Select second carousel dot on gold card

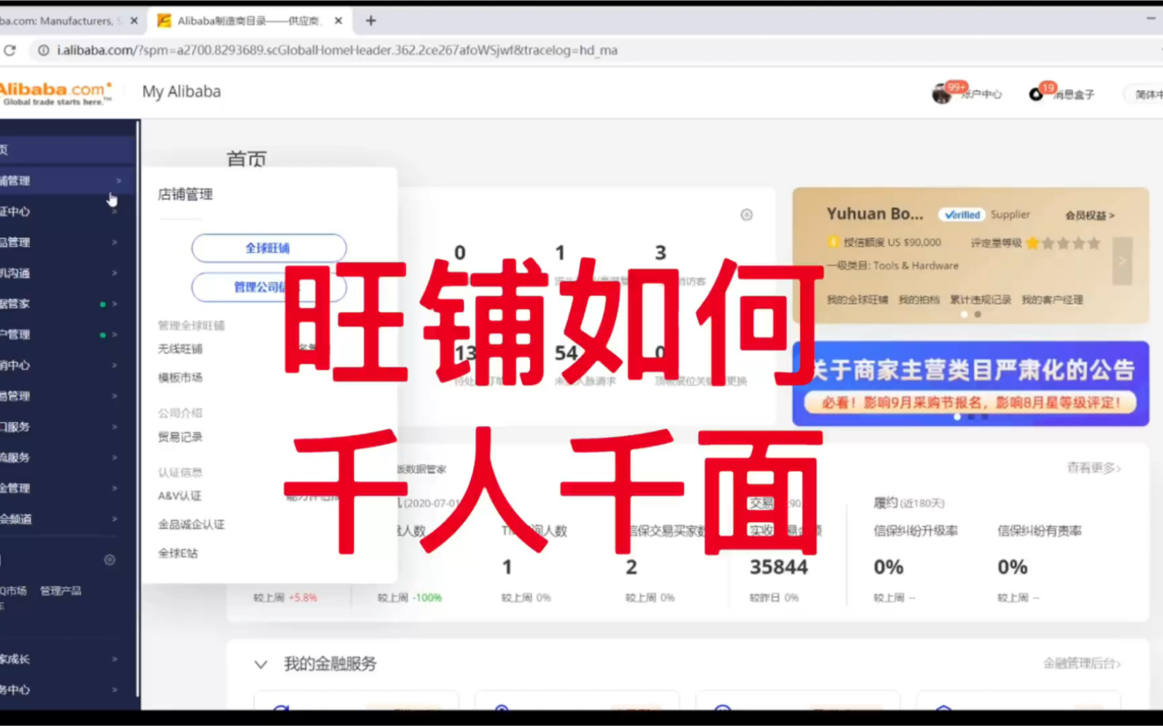pos(978,314)
